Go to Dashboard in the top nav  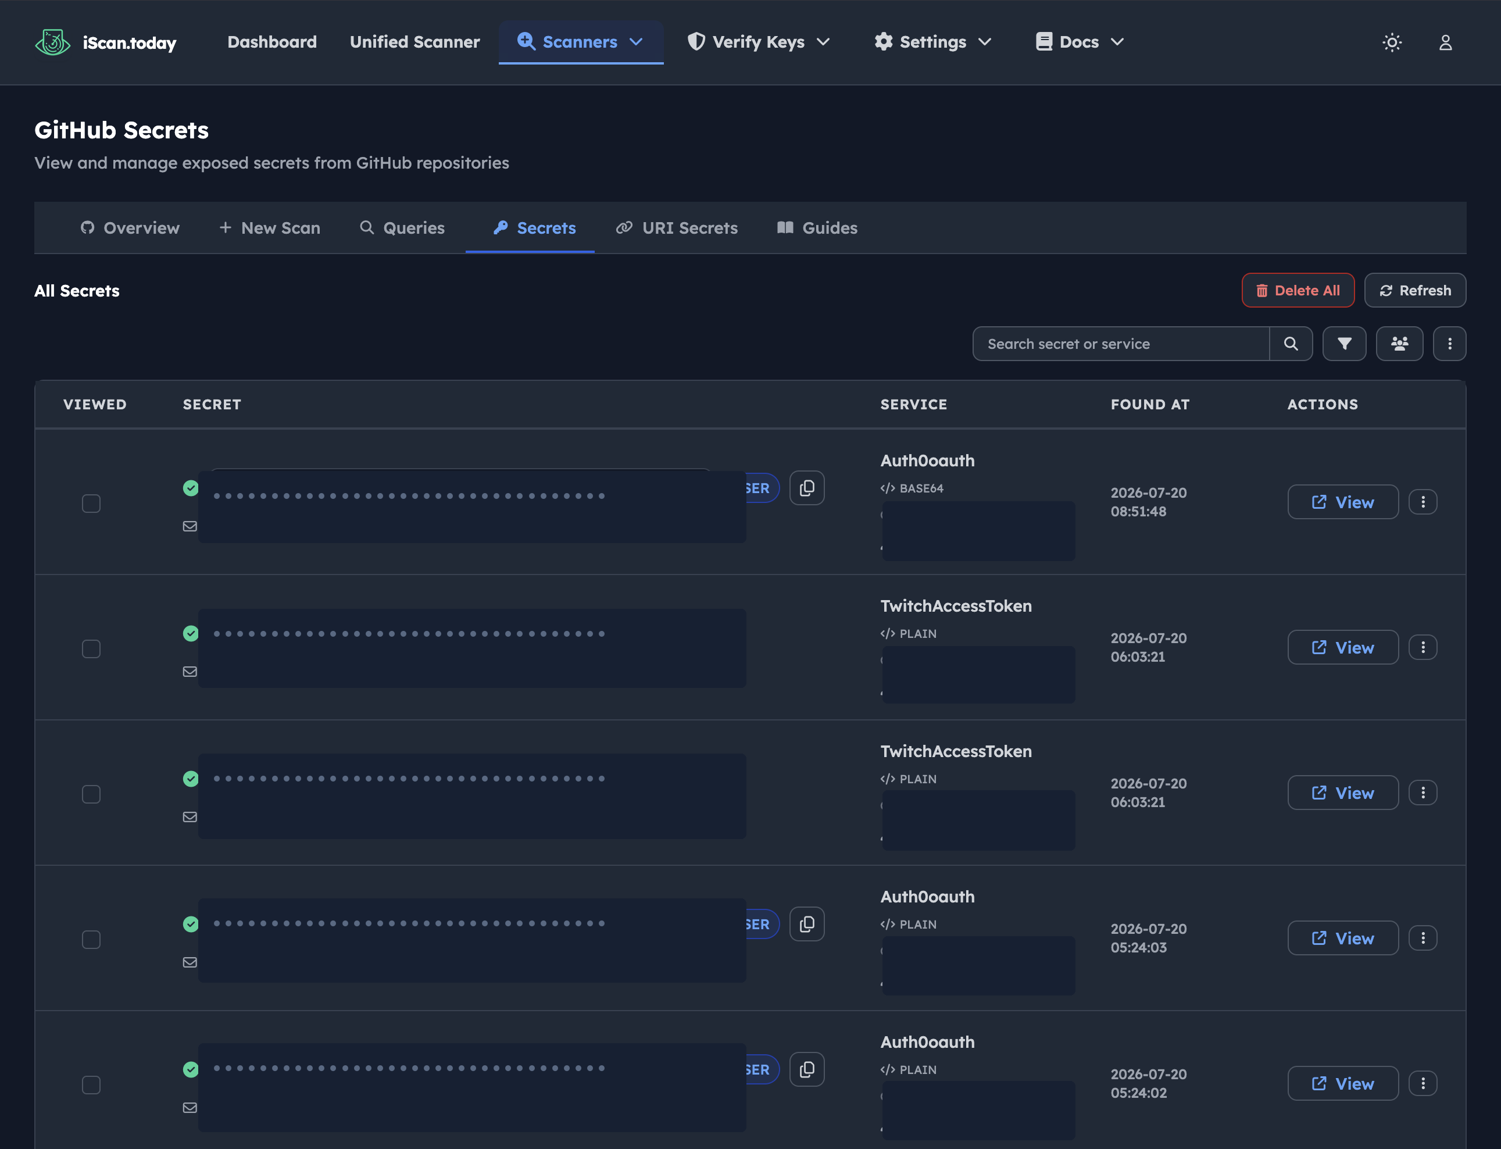[272, 42]
